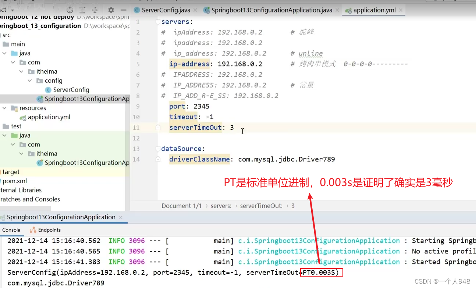Click the Springboot13ConfigurationApplication icon under test sources
The height and width of the screenshot is (288, 476).
click(x=40, y=163)
